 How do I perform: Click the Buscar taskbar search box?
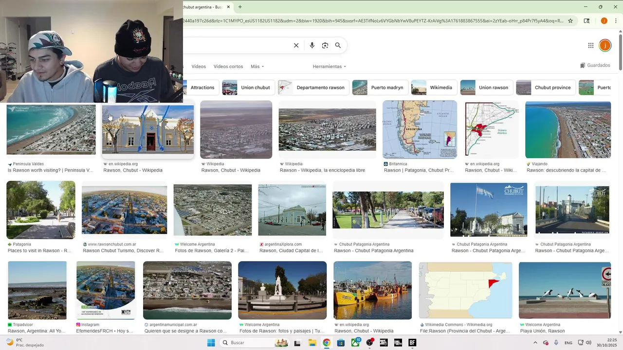(x=255, y=343)
